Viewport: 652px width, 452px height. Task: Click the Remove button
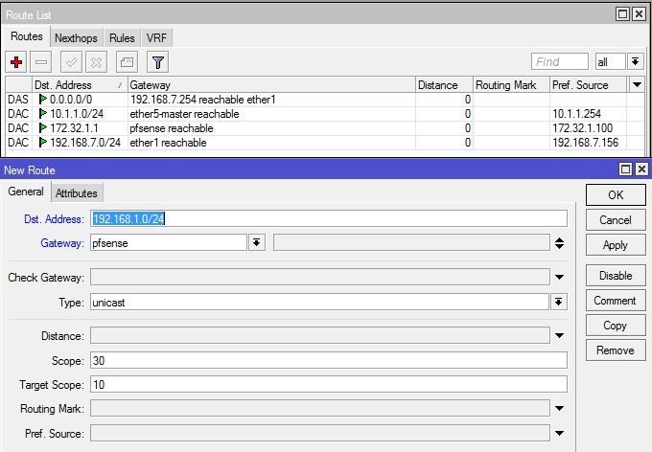point(616,350)
